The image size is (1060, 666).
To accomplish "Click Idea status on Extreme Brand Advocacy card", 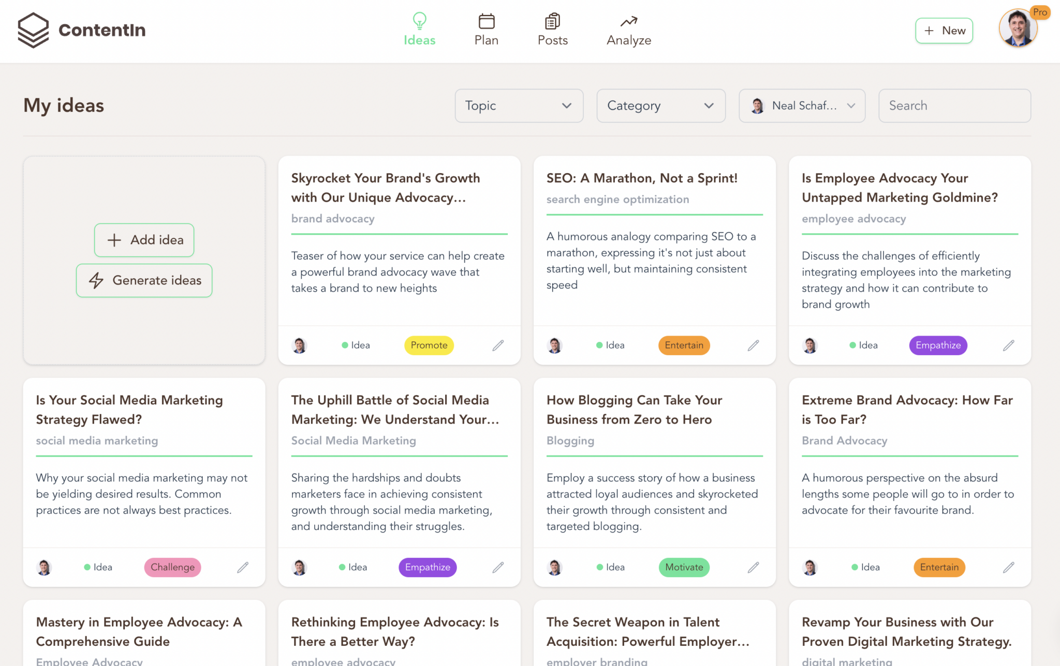I will click(x=865, y=567).
